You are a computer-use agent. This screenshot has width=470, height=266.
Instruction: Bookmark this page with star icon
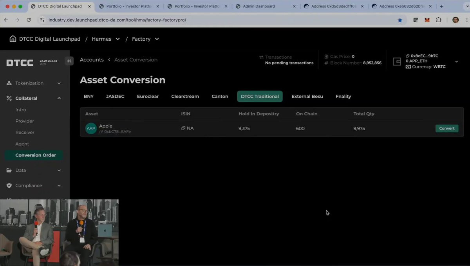[x=400, y=20]
